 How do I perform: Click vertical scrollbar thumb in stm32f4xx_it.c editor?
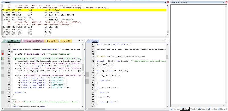[x=83, y=68]
